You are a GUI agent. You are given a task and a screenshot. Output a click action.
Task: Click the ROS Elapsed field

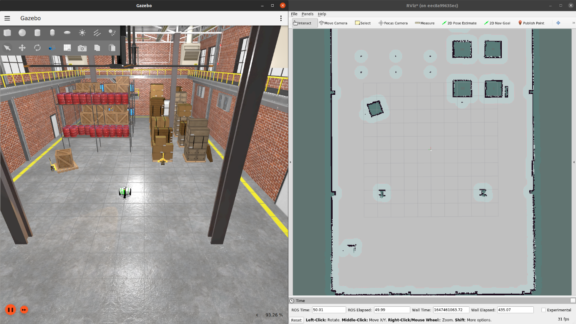click(x=392, y=310)
